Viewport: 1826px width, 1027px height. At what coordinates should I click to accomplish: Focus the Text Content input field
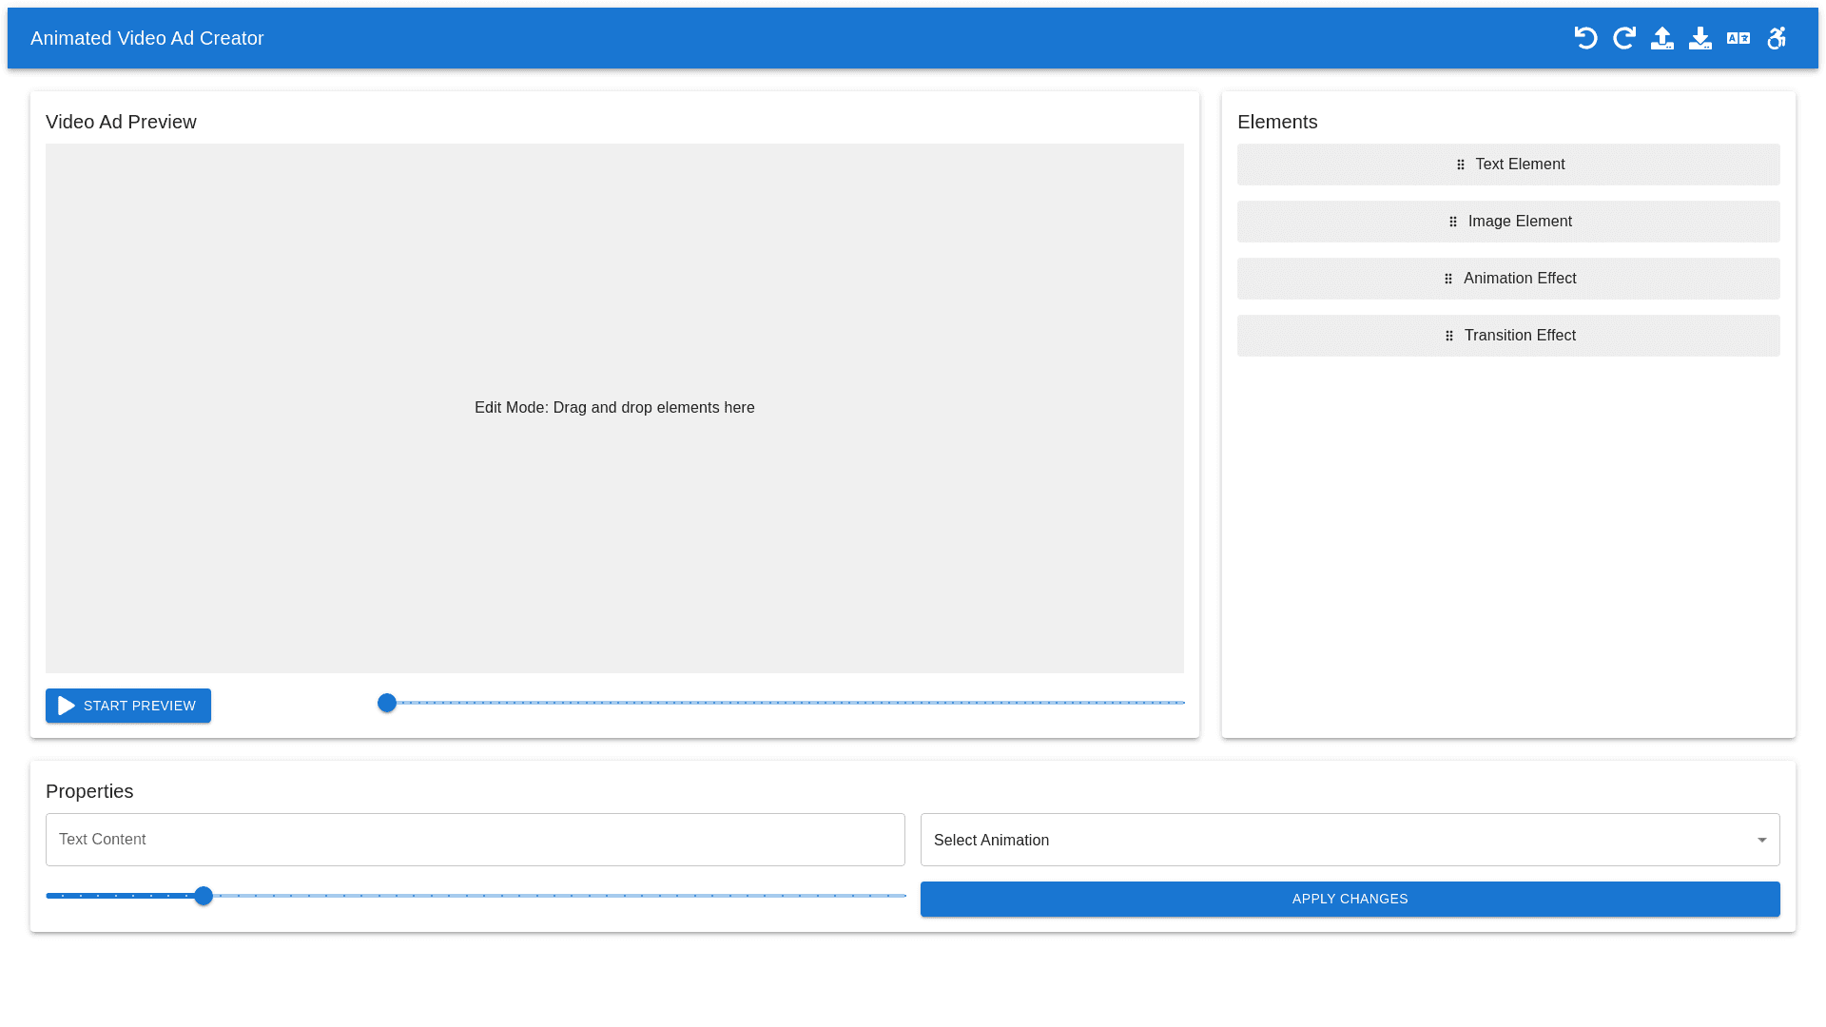(475, 840)
